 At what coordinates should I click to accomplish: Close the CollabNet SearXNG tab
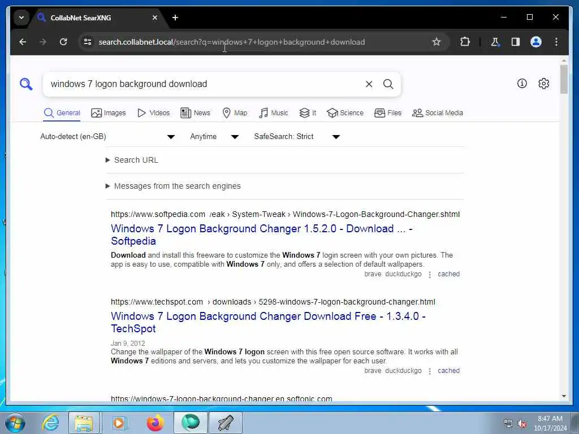pos(155,18)
